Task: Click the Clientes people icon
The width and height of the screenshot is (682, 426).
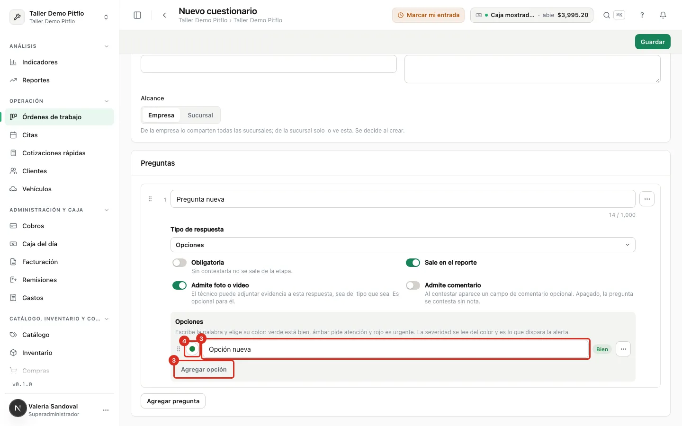Action: [x=13, y=171]
